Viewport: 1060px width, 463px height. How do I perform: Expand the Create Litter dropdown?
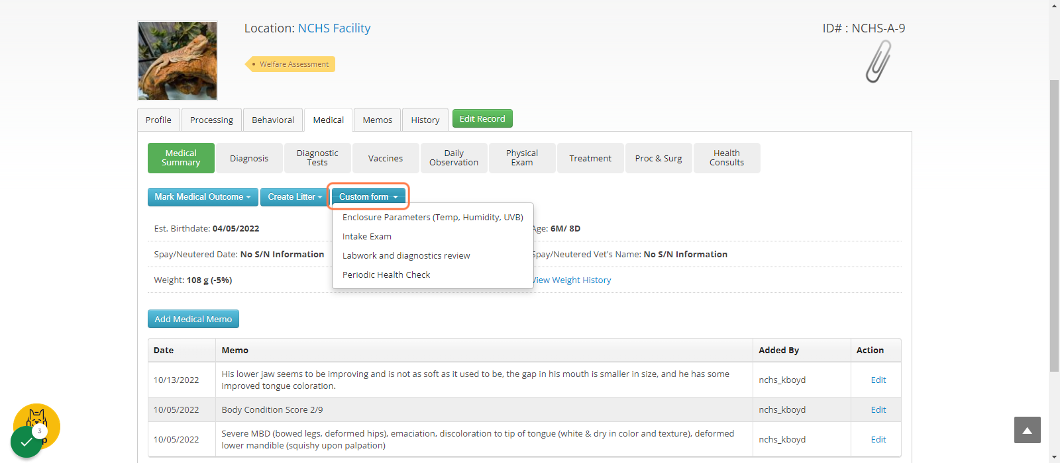tap(295, 197)
